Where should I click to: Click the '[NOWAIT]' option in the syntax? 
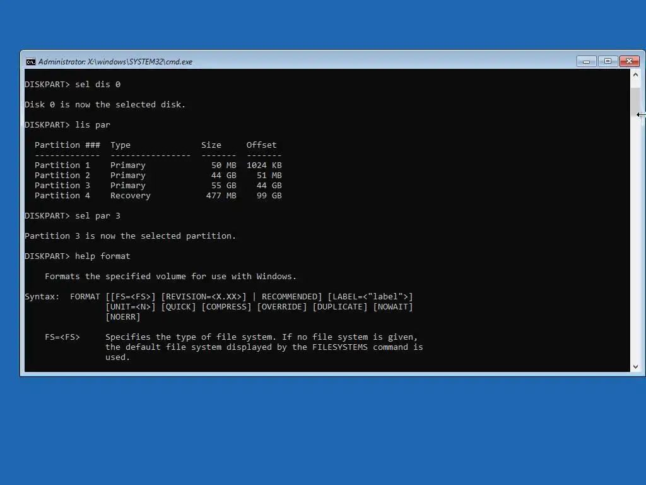tap(392, 307)
